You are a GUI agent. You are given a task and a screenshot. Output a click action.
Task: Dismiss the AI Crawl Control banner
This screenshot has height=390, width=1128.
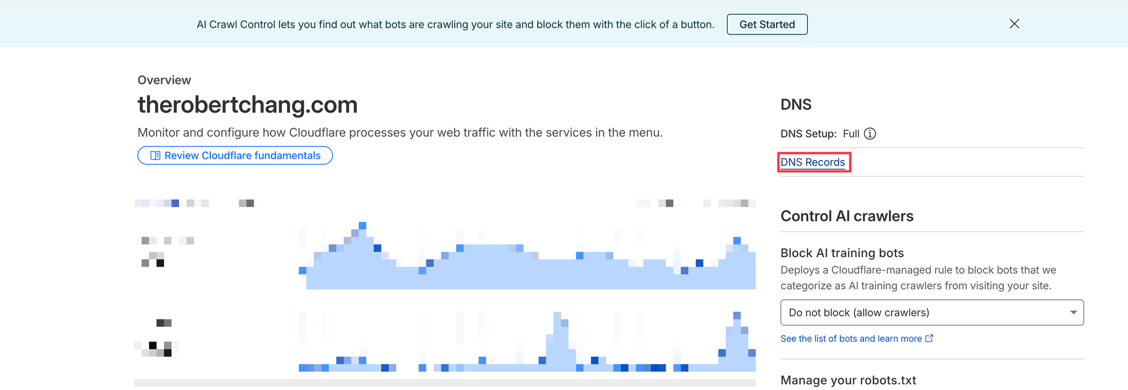(1014, 24)
